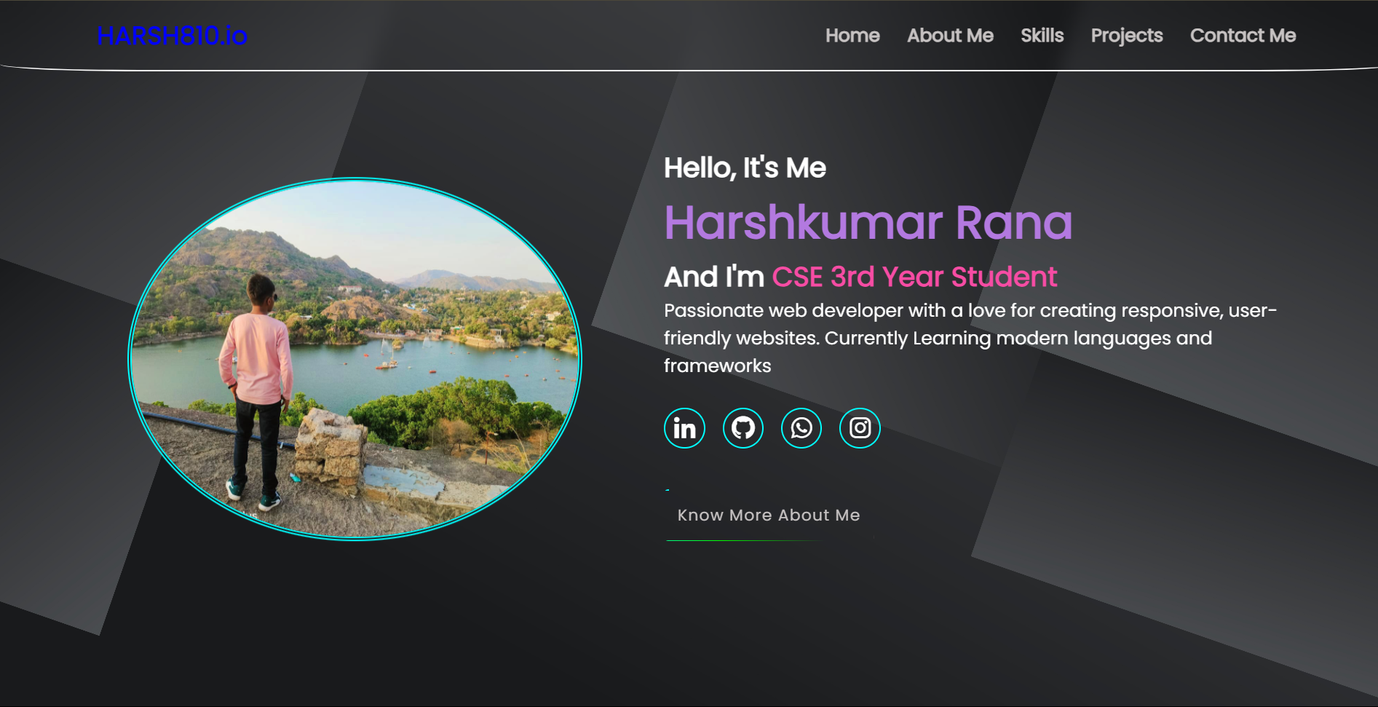Go to the Home nav link
Image resolution: width=1378 pixels, height=707 pixels.
click(852, 36)
